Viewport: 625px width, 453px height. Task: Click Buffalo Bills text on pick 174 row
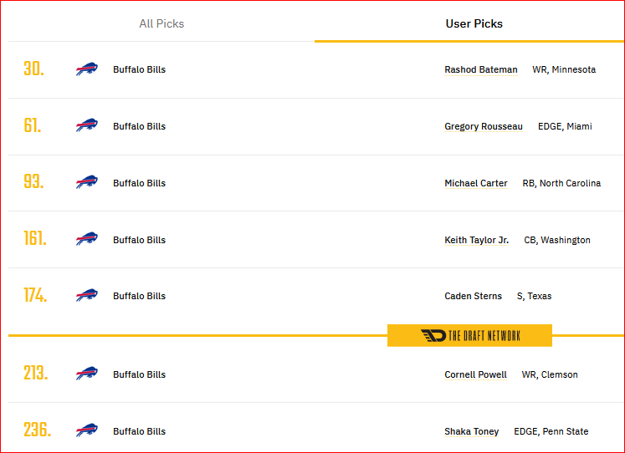point(139,296)
